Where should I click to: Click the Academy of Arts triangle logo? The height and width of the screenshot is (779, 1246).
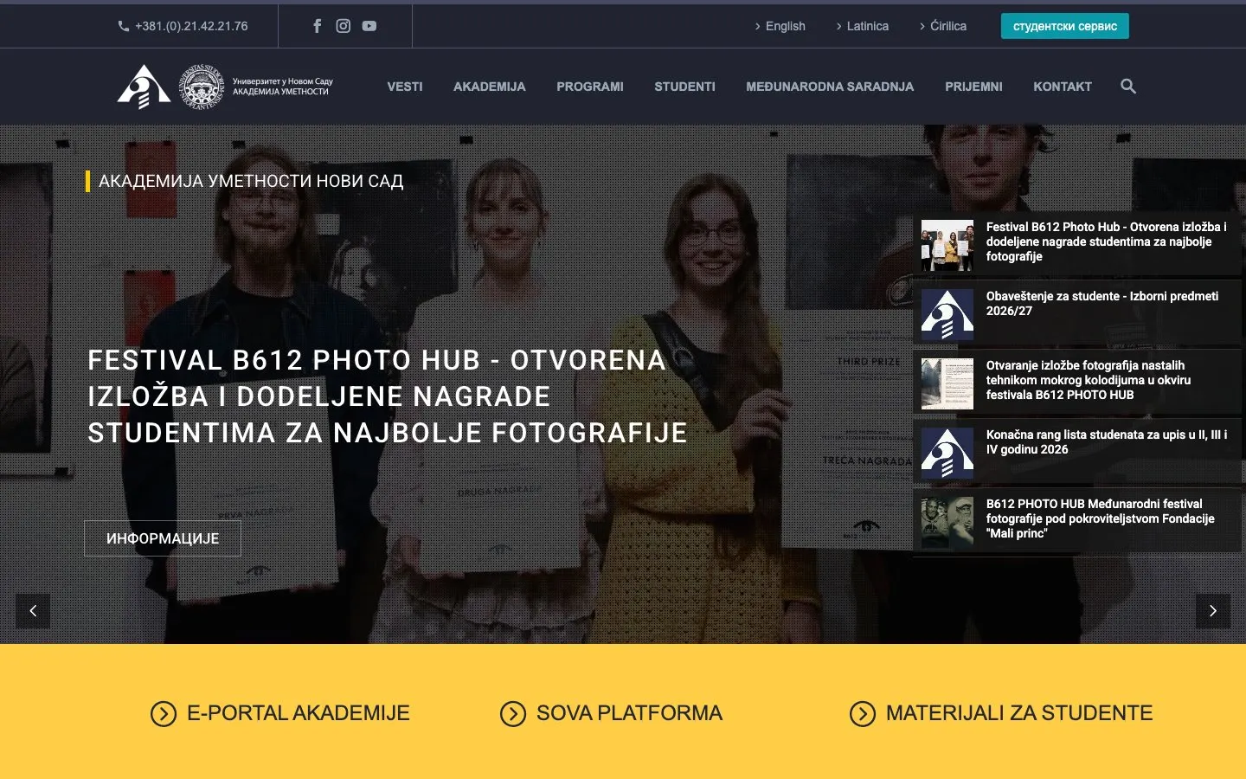[x=144, y=87]
